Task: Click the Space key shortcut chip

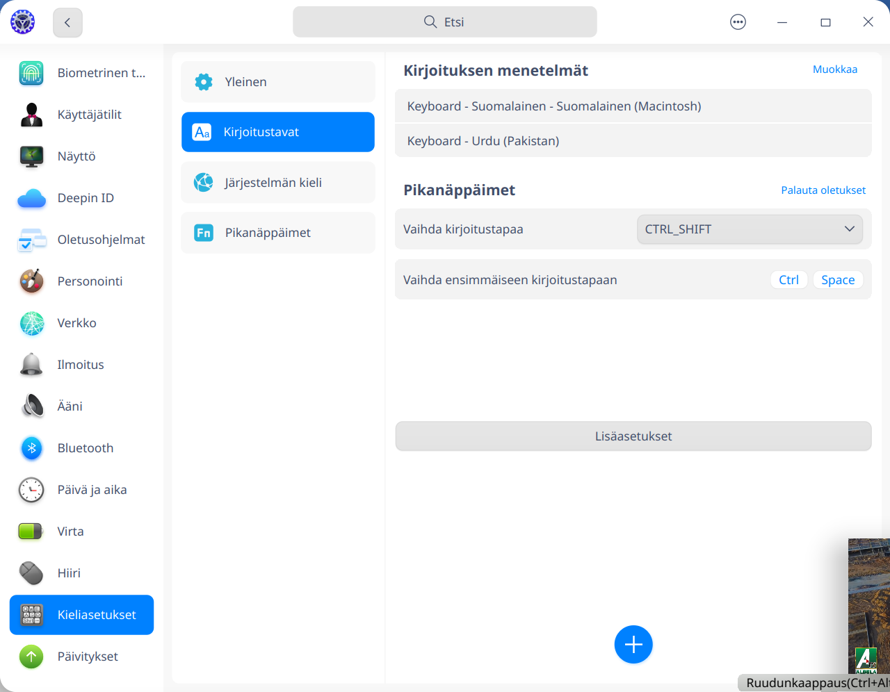Action: point(838,280)
